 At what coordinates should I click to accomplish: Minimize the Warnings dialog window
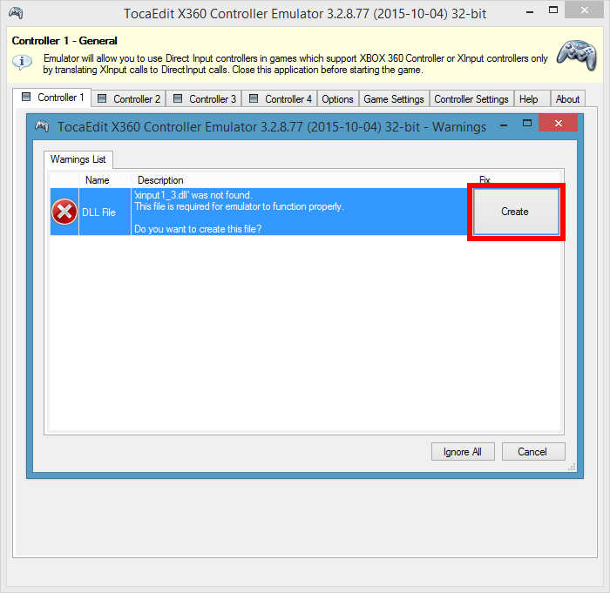[504, 125]
